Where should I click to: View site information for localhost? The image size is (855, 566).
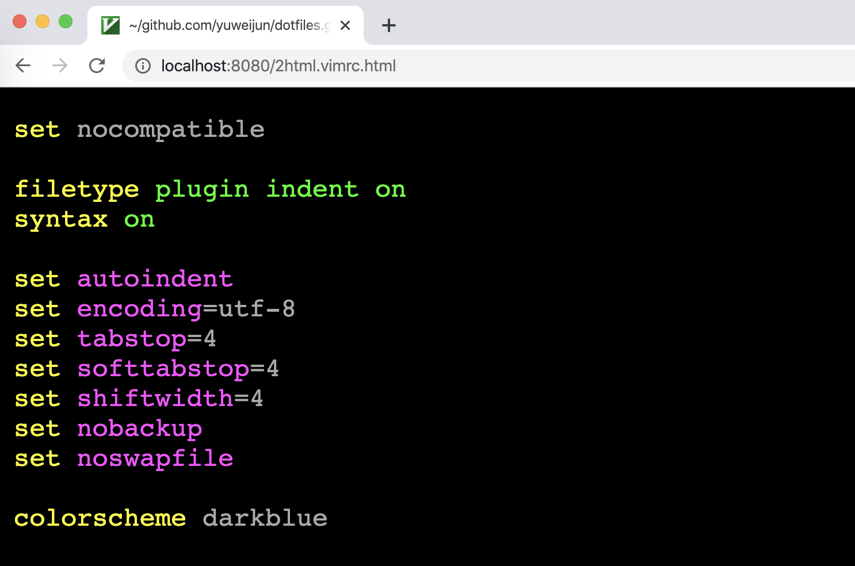pos(143,66)
